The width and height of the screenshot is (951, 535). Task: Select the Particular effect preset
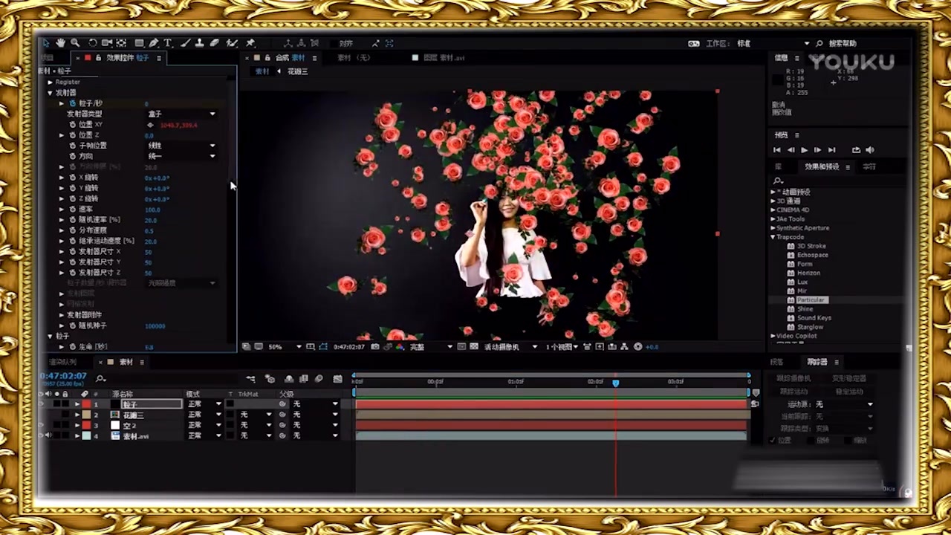[811, 300]
